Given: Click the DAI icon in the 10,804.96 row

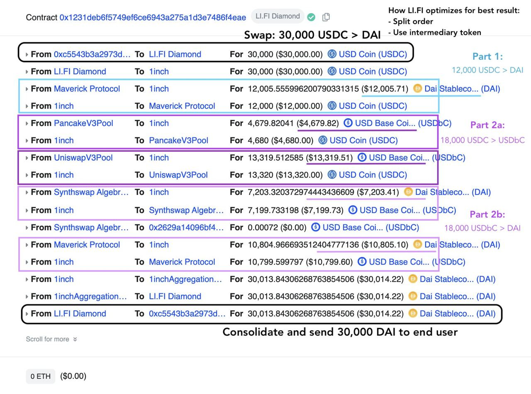Looking at the screenshot, I should [x=417, y=244].
